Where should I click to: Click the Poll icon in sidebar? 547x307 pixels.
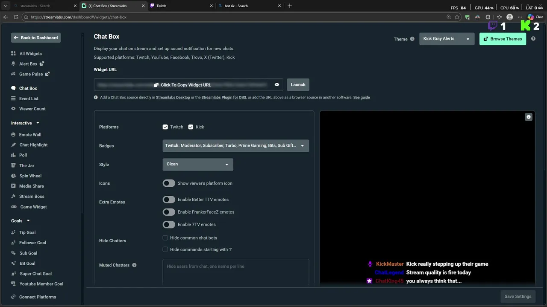pyautogui.click(x=13, y=155)
